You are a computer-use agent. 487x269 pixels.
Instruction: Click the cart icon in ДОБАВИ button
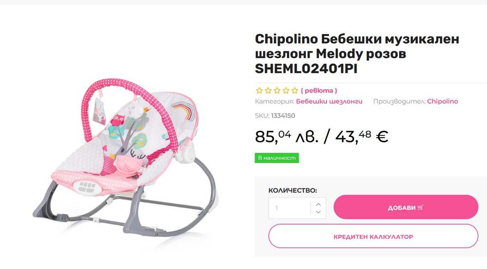tap(421, 207)
